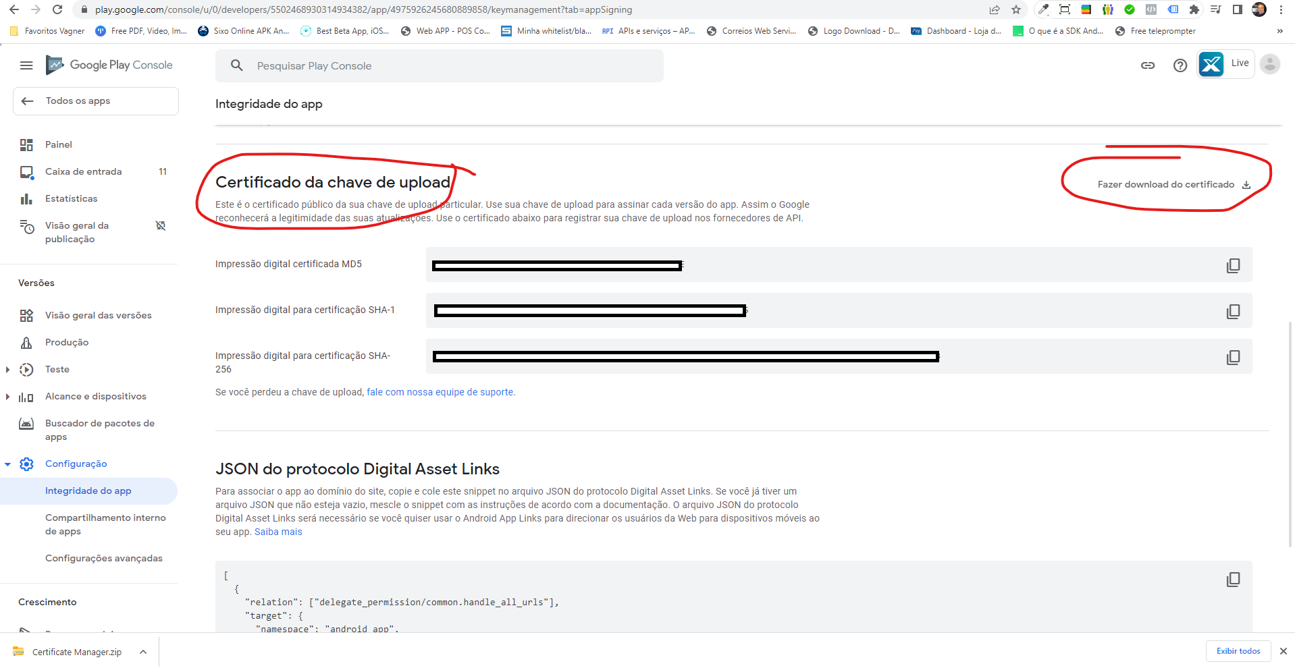Select Configurações avançadas menu item
Viewport: 1295px width, 670px height.
tap(104, 558)
